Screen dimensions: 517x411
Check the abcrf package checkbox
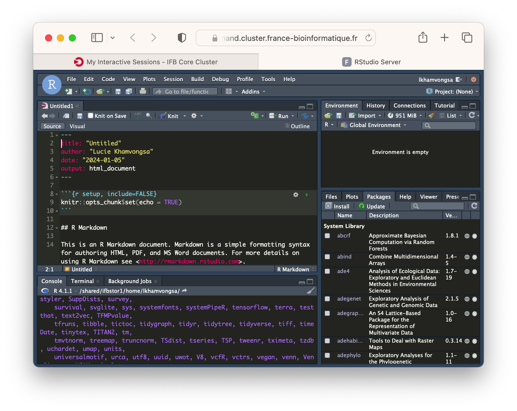pos(327,236)
